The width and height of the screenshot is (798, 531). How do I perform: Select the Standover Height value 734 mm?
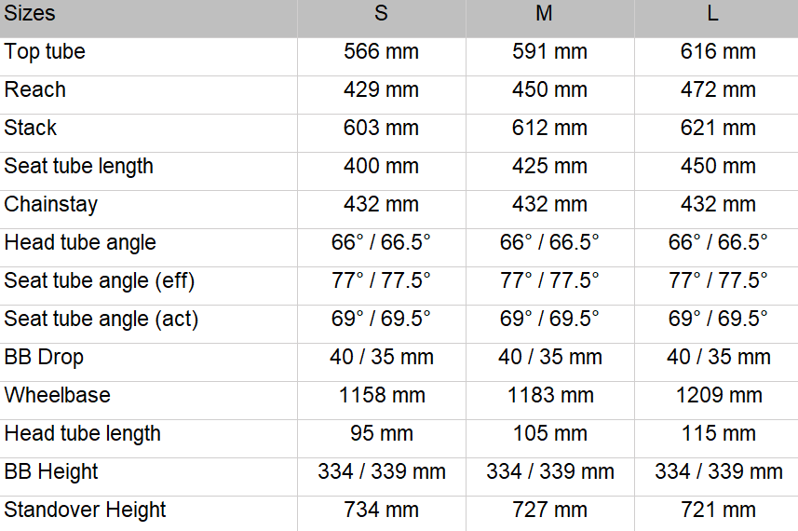tap(381, 511)
